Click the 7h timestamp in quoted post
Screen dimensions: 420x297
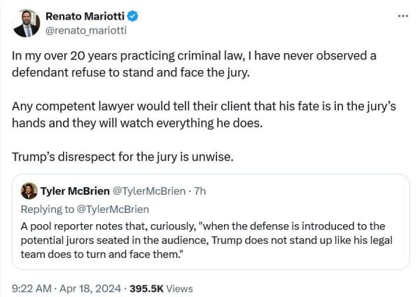click(x=199, y=191)
